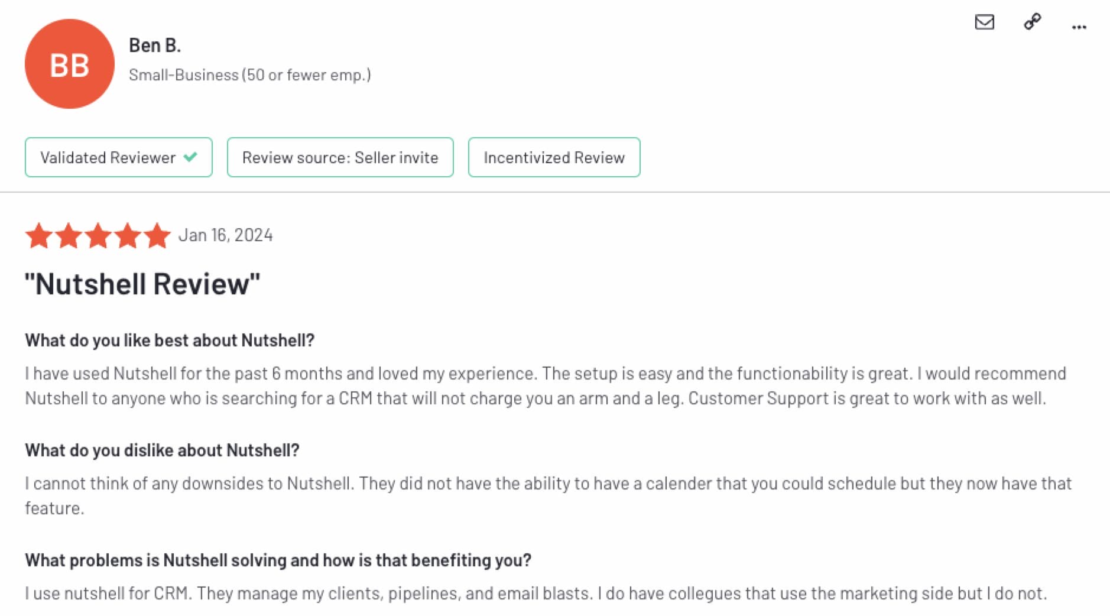Click the Jan 16, 2024 review date

pyautogui.click(x=225, y=235)
